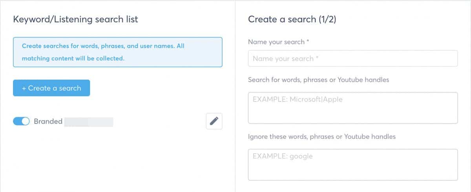471x192 pixels.
Task: Click the vertical divider between the two panels
Action: click(235, 96)
